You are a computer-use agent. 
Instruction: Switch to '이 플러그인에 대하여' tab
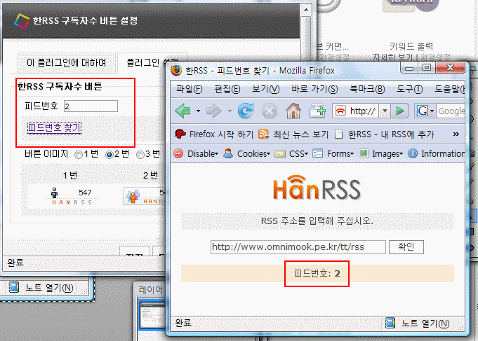pos(67,62)
